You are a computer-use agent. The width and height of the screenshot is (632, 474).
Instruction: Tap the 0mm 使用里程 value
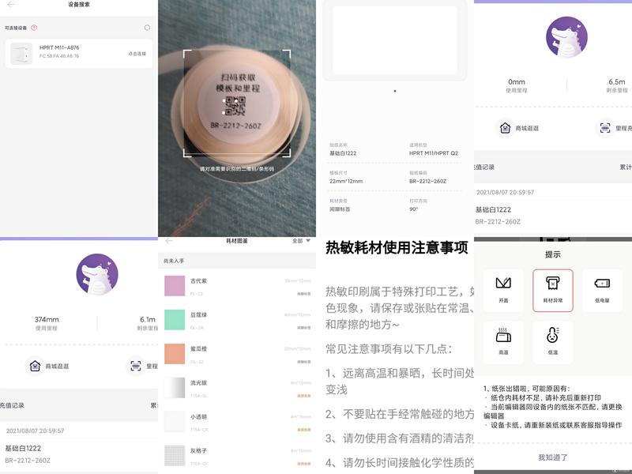tap(517, 82)
